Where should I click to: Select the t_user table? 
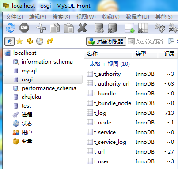(x=102, y=161)
